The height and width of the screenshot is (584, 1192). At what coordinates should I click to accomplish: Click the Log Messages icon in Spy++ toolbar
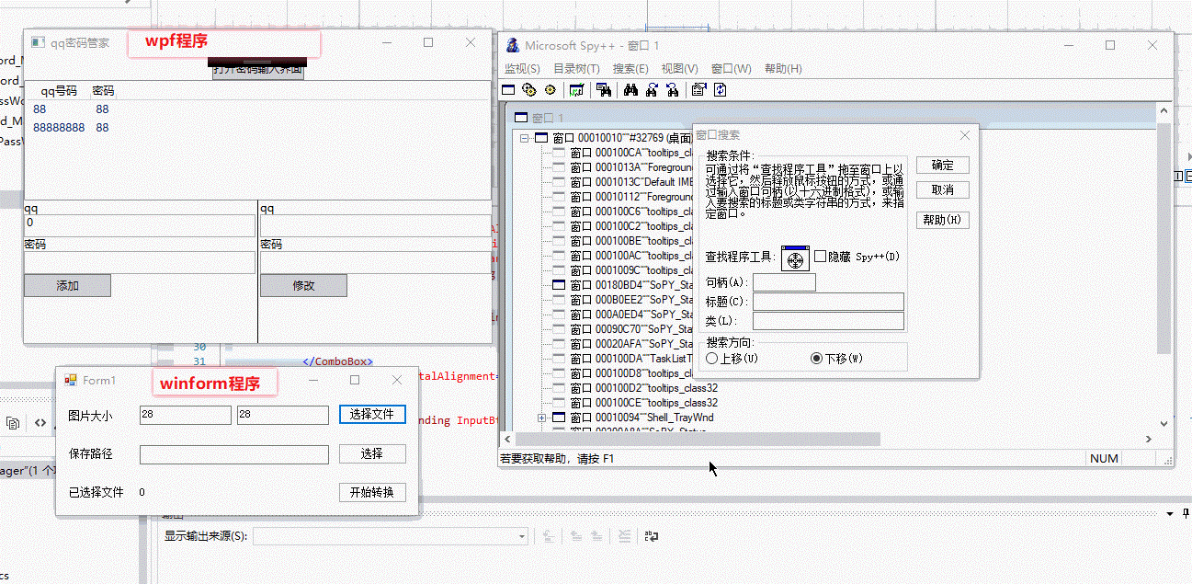[577, 90]
